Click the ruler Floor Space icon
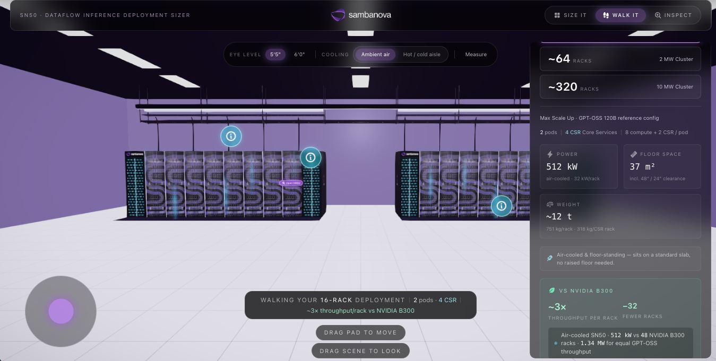The image size is (716, 361). [x=633, y=154]
